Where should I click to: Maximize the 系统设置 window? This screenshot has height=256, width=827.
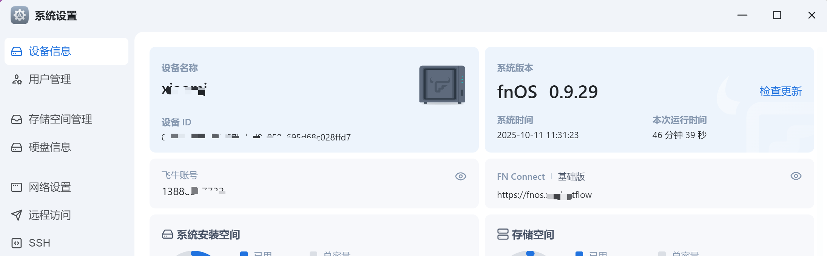[777, 15]
